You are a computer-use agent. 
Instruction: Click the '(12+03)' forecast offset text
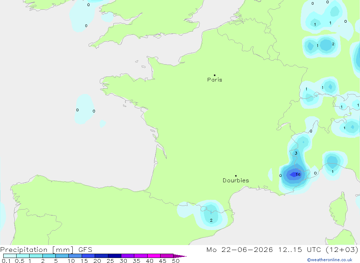(342, 249)
